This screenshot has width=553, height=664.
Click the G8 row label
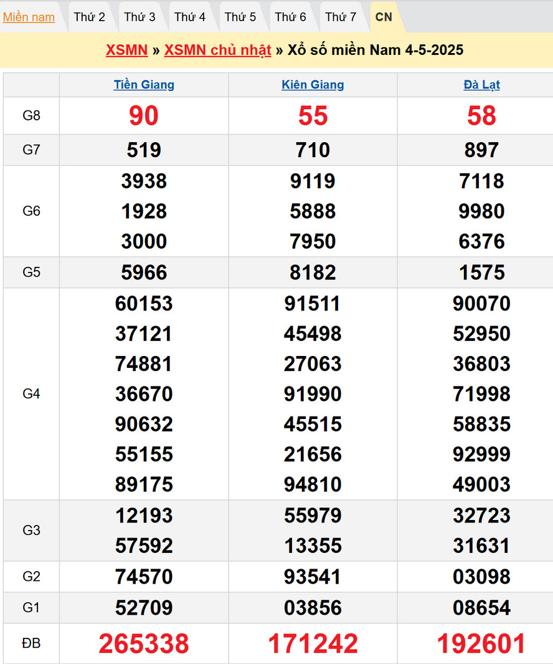click(31, 116)
